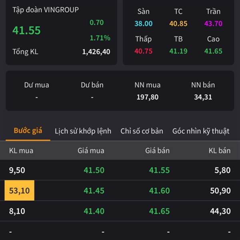Open Góc nhìn kỹ thuật tab
This screenshot has width=240, height=240.
(x=201, y=131)
